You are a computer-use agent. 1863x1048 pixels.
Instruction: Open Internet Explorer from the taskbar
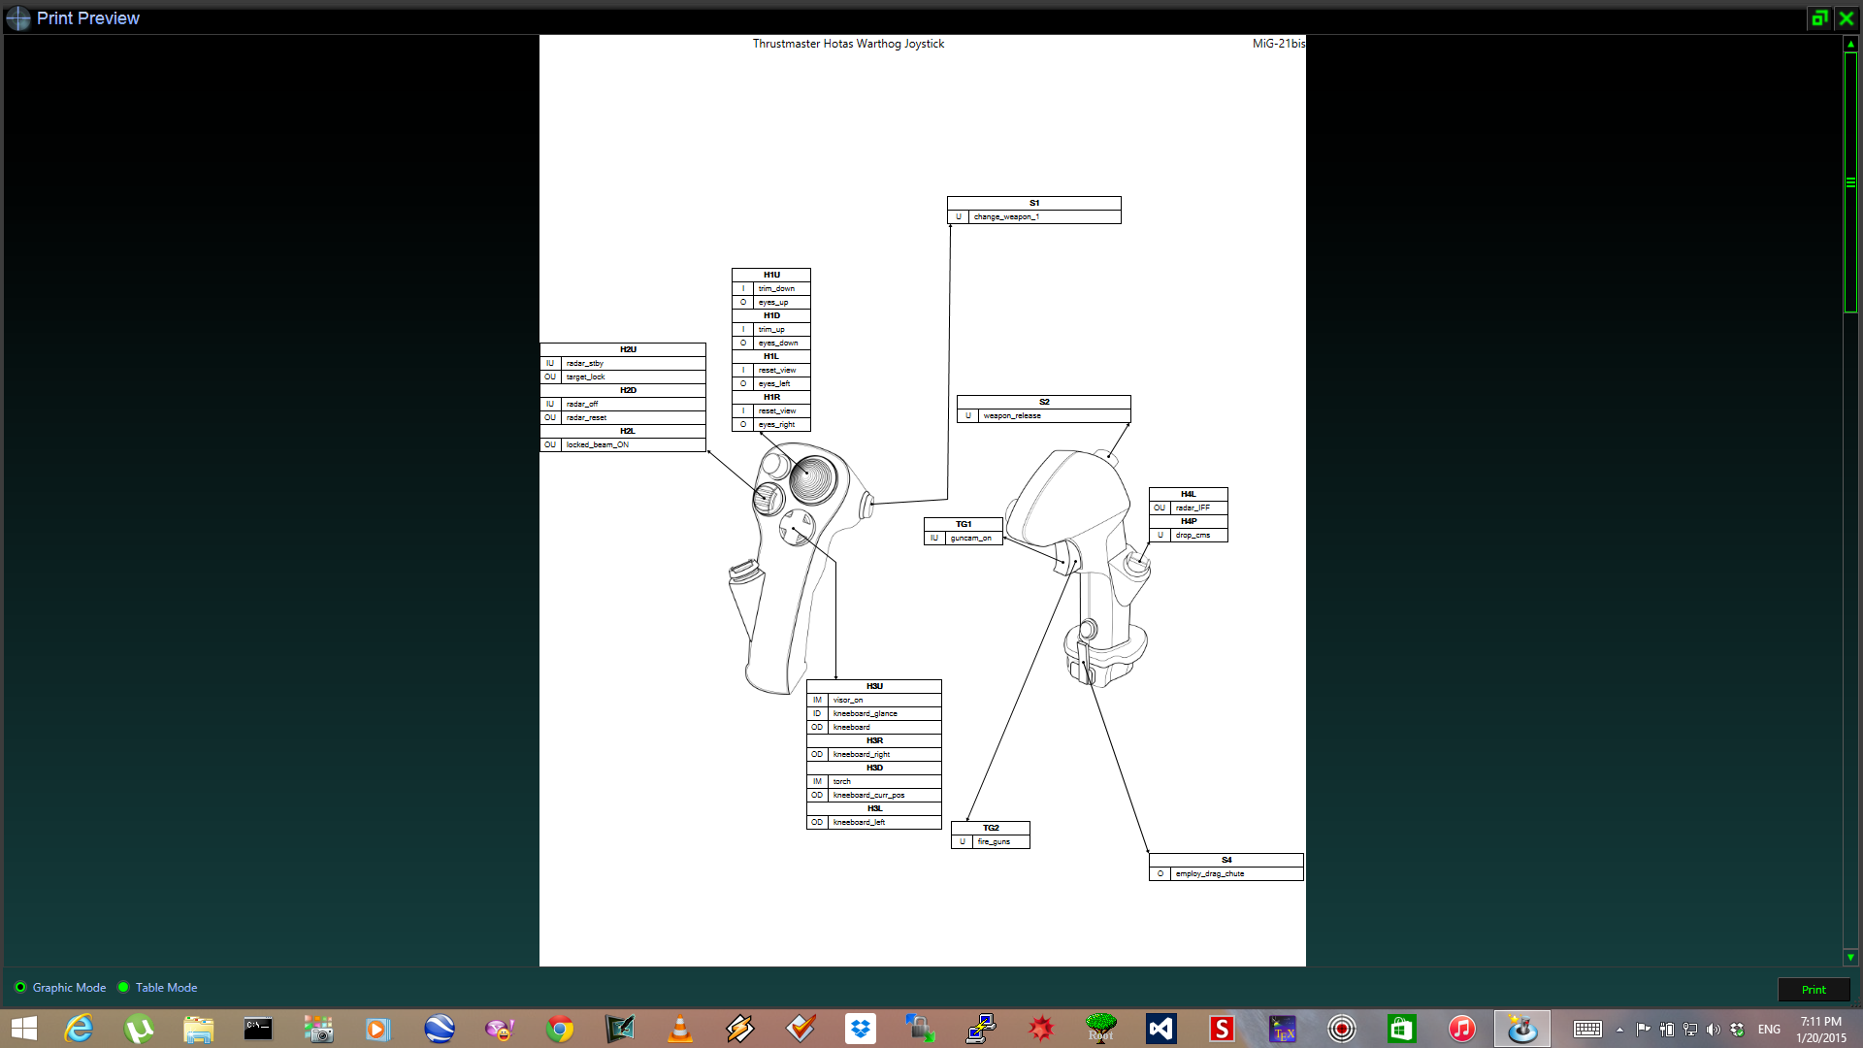79,1029
